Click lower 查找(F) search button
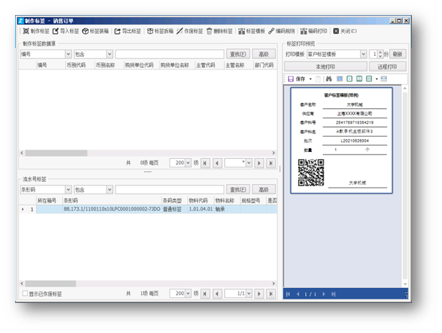The height and width of the screenshot is (333, 442). 238,190
